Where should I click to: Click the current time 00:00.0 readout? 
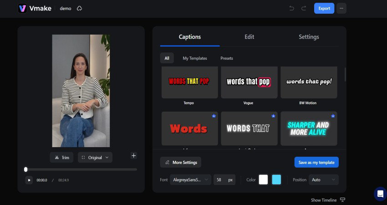[42, 180]
